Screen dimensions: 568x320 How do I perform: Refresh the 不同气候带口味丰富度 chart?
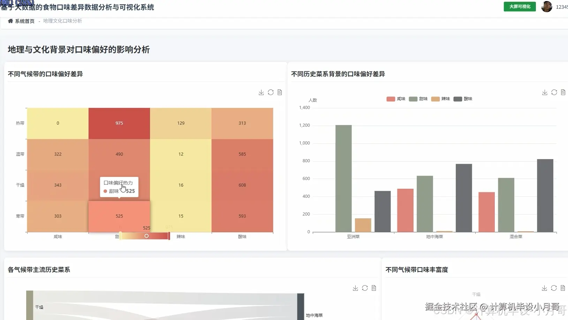pos(554,288)
